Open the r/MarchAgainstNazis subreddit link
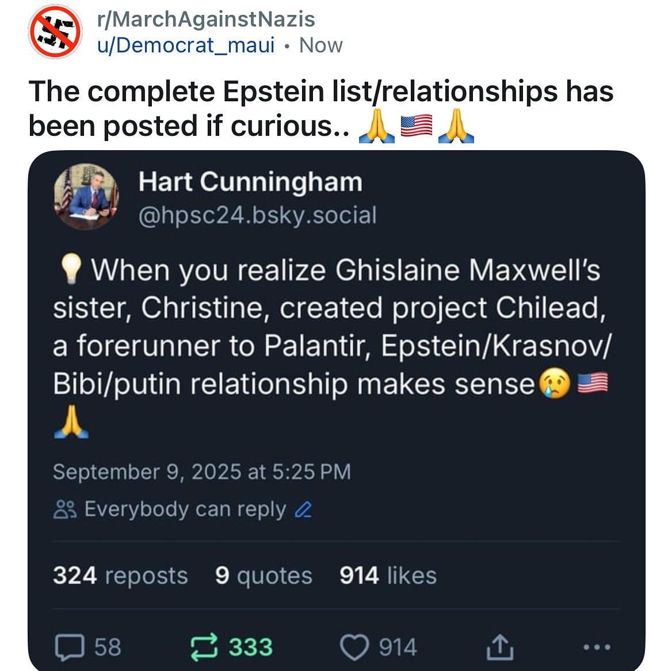Image resolution: width=649 pixels, height=671 pixels. [206, 19]
